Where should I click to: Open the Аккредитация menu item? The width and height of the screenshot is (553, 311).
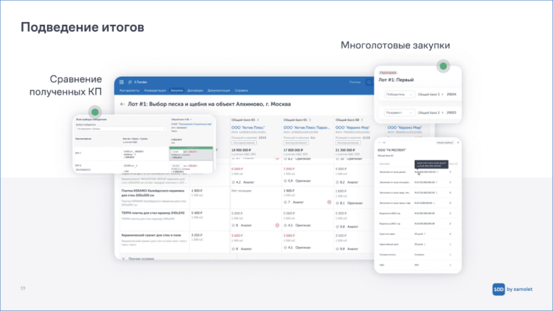154,90
